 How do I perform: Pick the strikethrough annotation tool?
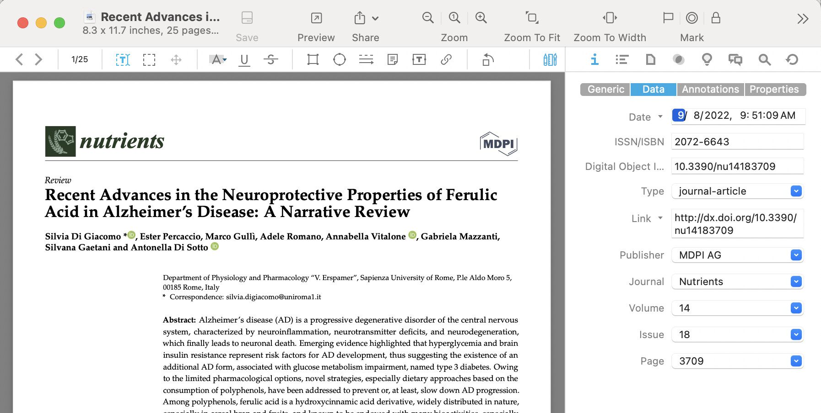(x=271, y=59)
